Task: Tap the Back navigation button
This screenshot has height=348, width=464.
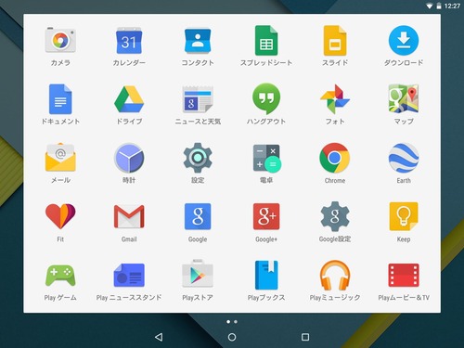Action: [159, 337]
